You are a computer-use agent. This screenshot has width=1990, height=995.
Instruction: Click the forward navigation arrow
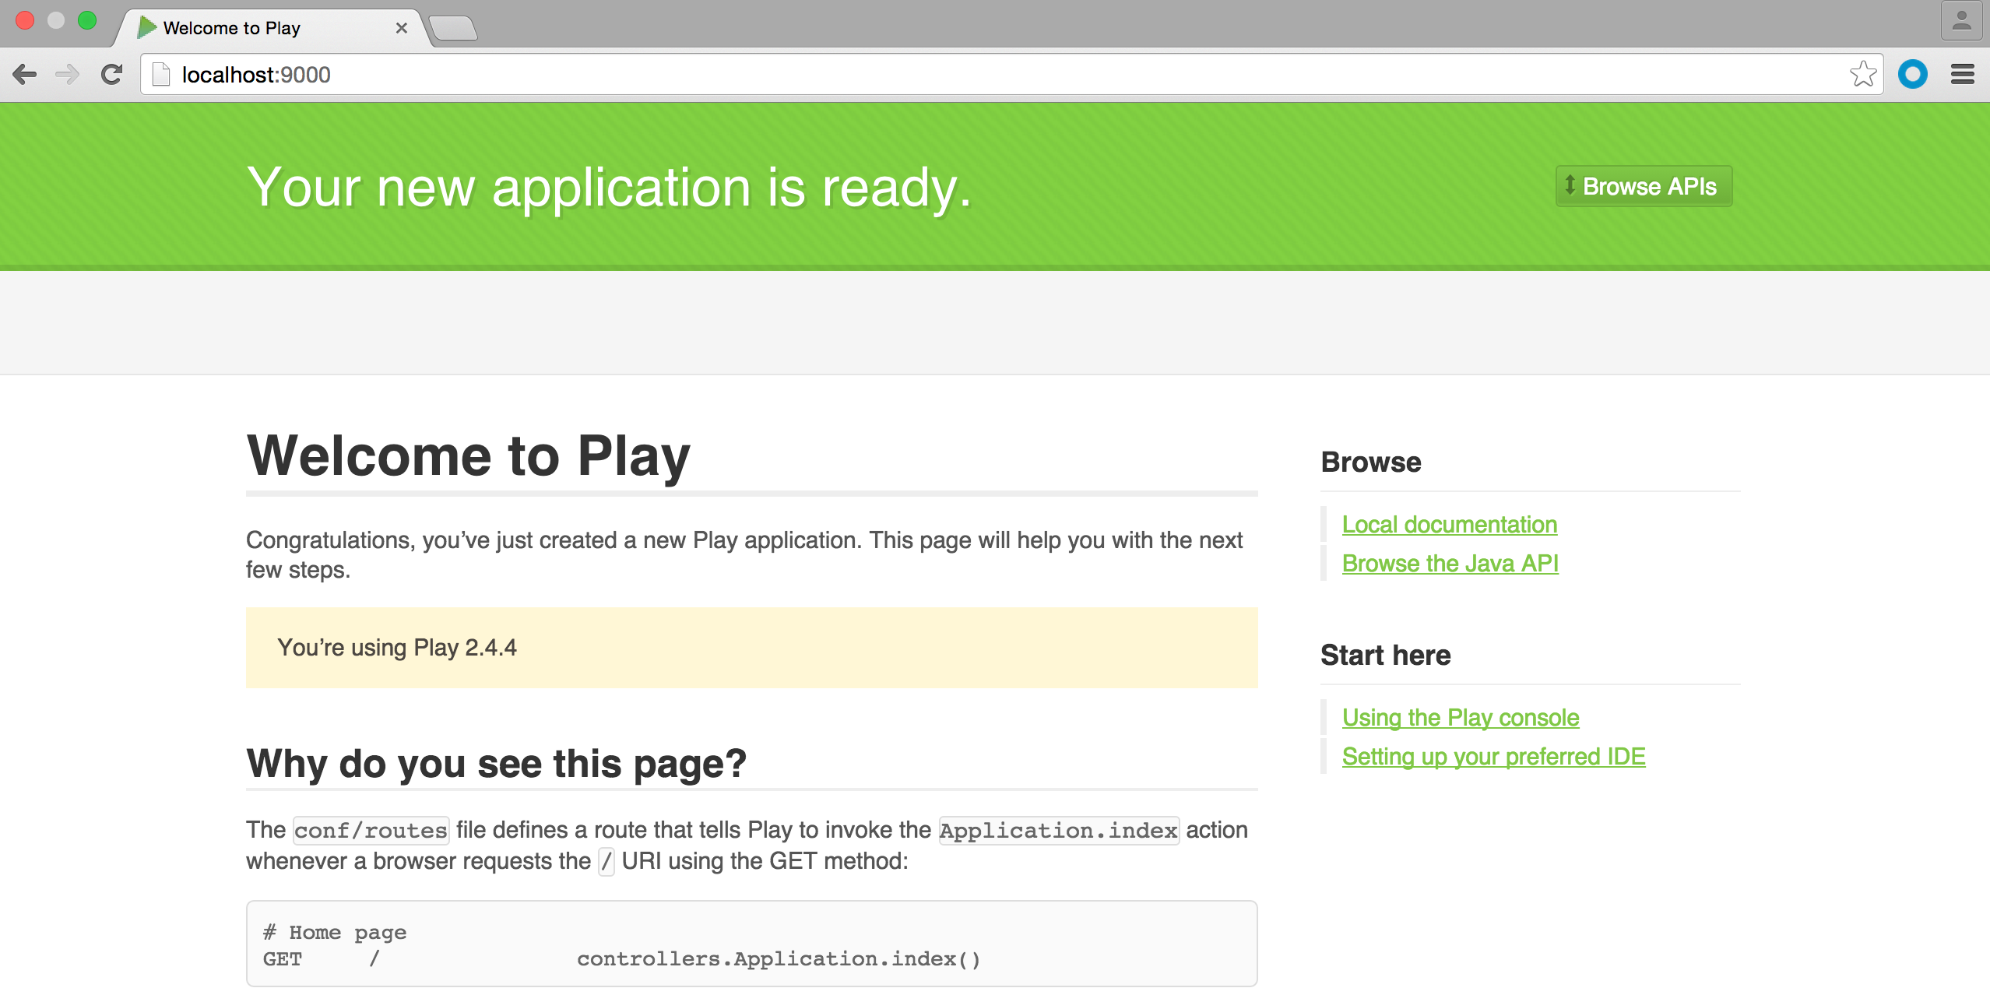click(x=68, y=75)
